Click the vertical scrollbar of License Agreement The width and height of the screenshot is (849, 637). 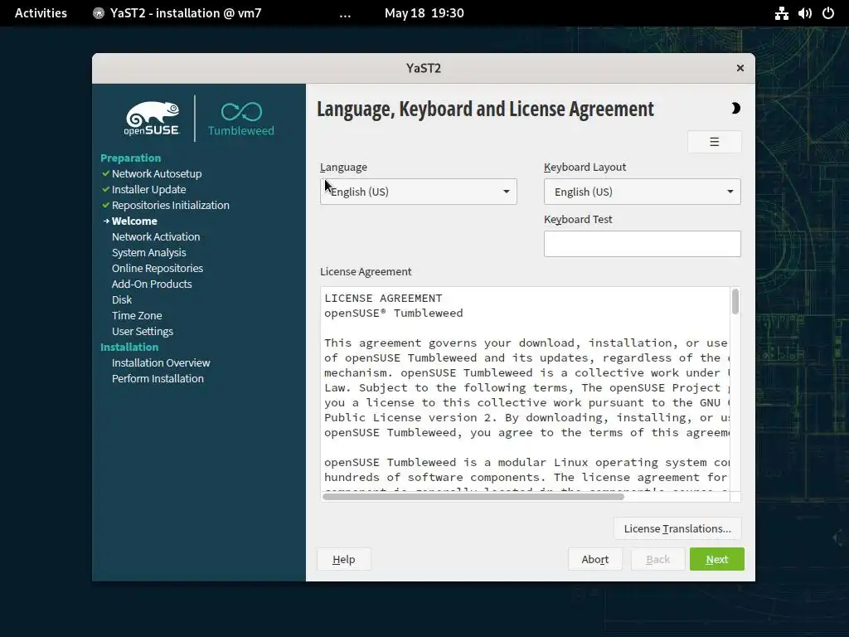click(x=735, y=302)
